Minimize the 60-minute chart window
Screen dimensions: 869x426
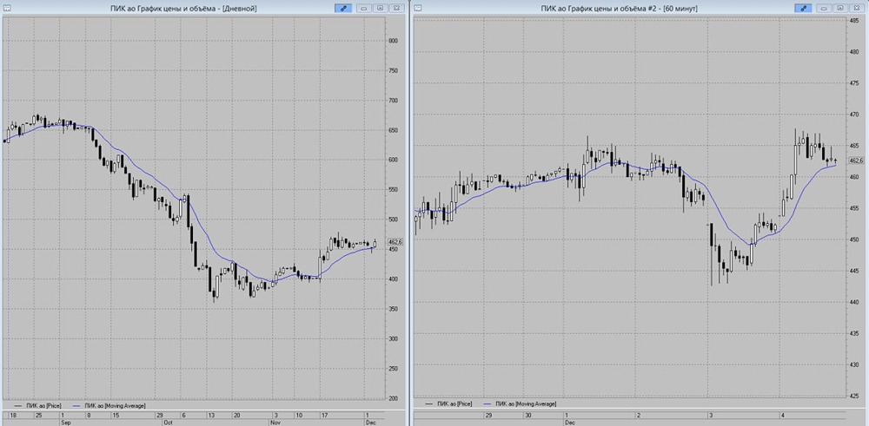click(825, 9)
